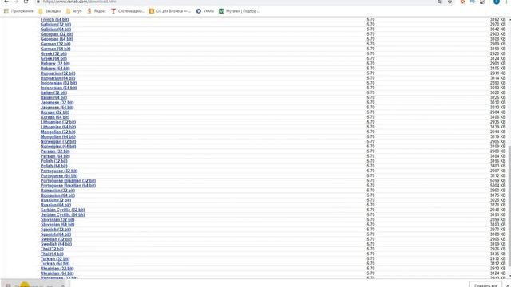Download Serbian Cyrillic (64 bit) version
Viewport: 511px width, 287px height.
pos(62,214)
